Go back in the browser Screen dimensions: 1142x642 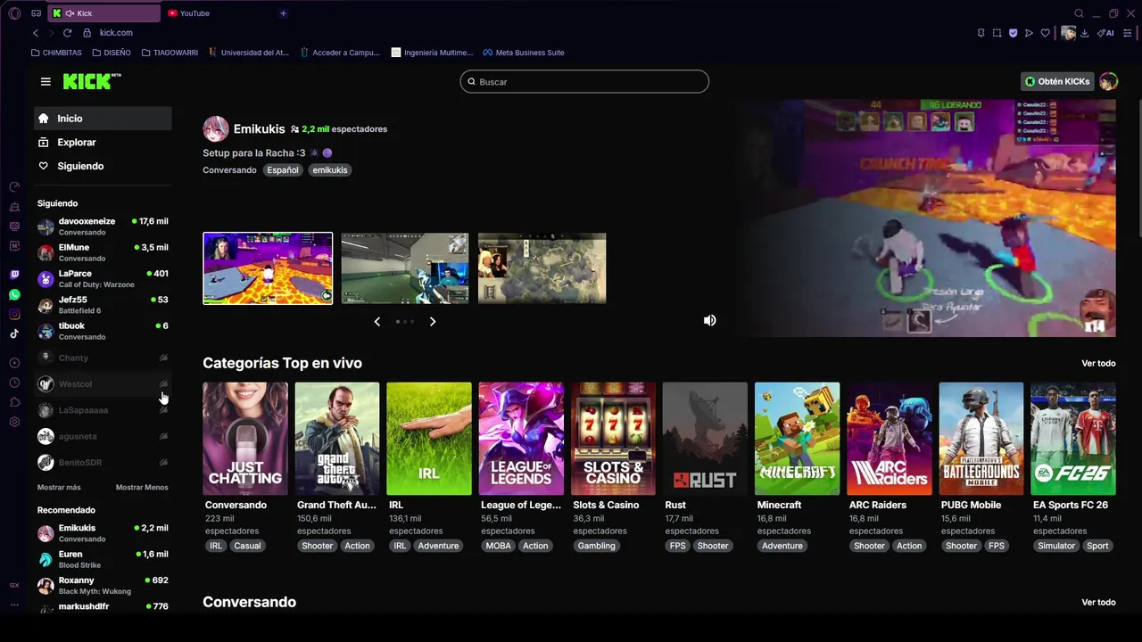[36, 33]
